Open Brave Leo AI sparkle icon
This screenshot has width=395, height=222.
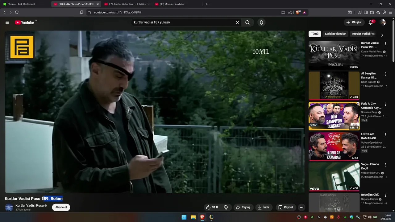pyautogui.click(x=378, y=12)
